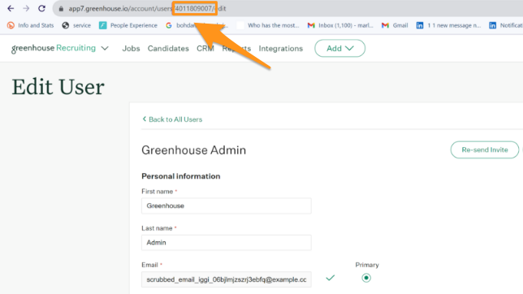Image resolution: width=523 pixels, height=294 pixels.
Task: Click the Email input field
Action: (x=227, y=279)
